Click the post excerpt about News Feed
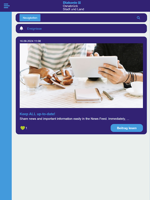The height and width of the screenshot is (200, 150). tap(74, 119)
